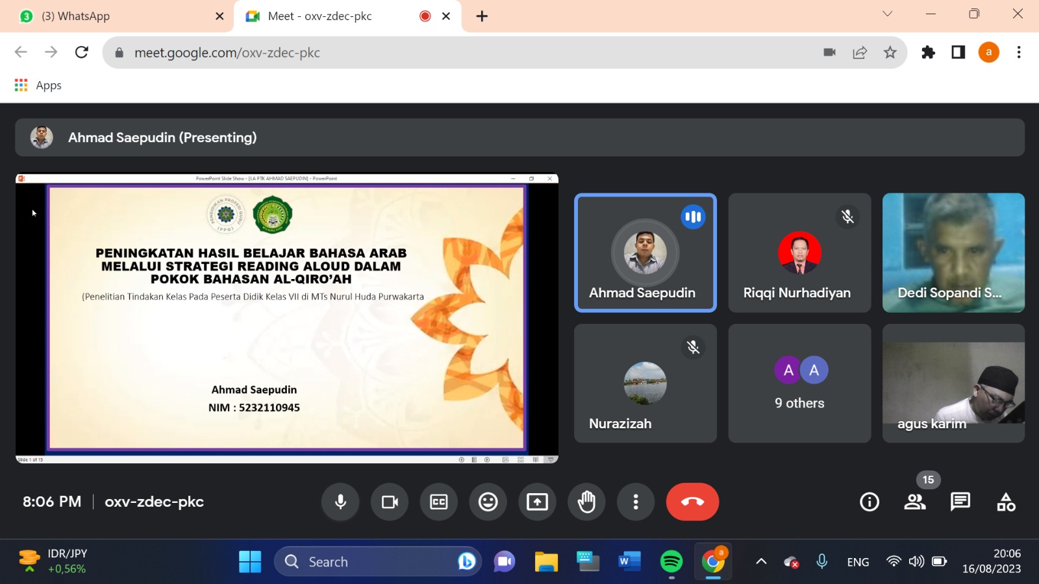
Task: Toggle closed captions button
Action: (439, 502)
